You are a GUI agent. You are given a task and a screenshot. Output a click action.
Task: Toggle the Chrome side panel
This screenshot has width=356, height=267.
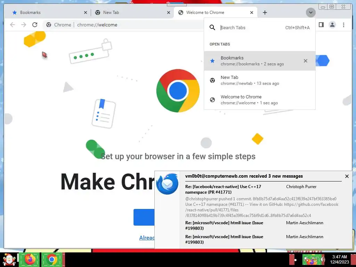tap(321, 25)
